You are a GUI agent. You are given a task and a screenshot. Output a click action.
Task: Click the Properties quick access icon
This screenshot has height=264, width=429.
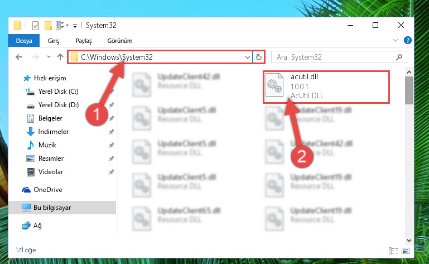pos(36,26)
